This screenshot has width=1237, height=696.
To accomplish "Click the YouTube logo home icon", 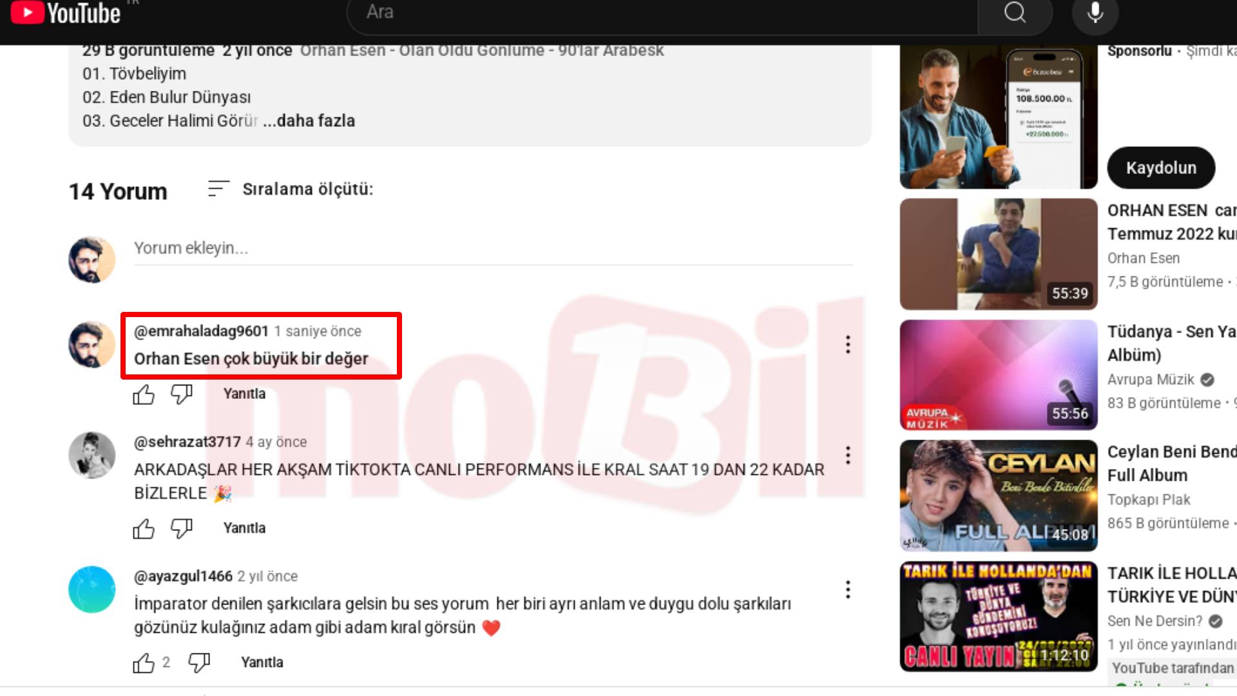I will (65, 13).
